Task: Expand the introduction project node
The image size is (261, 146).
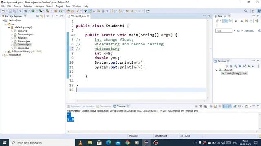Action: click(x=3, y=55)
